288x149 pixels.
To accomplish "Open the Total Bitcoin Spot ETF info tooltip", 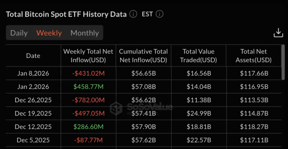I will coord(133,14).
